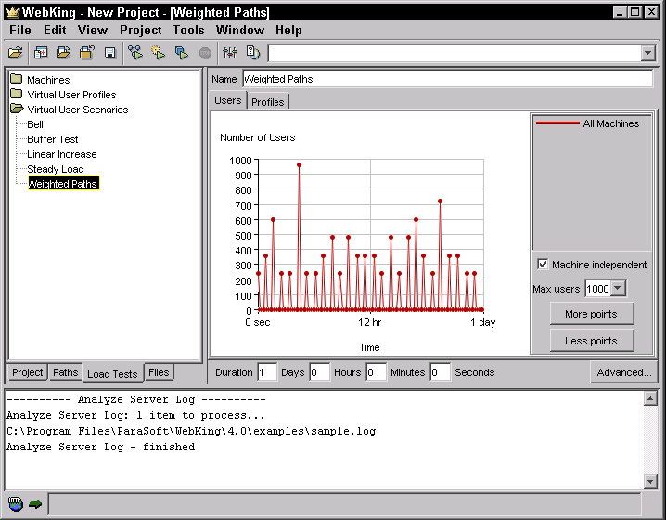Open the Max users dropdown
The width and height of the screenshot is (666, 520).
pos(618,288)
